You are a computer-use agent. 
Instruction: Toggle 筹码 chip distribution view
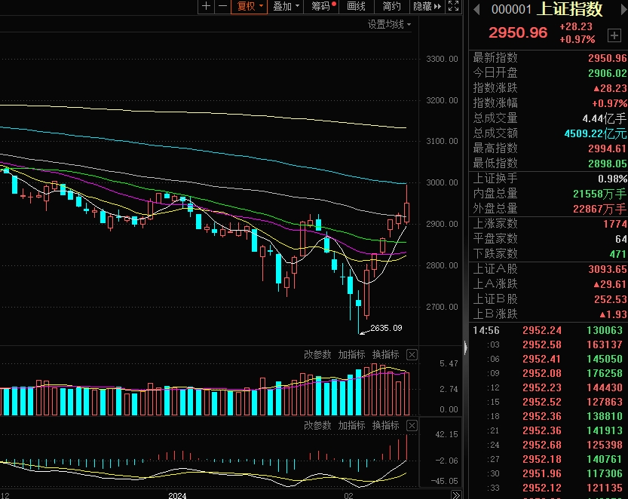pyautogui.click(x=322, y=6)
